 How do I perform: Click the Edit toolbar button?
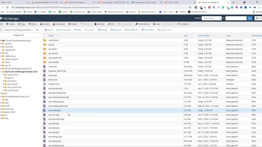coord(111,24)
